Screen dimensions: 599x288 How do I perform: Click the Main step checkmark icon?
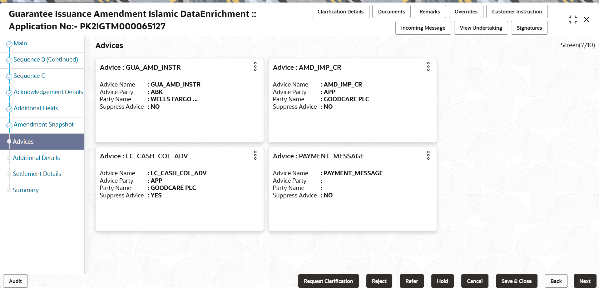coord(9,44)
